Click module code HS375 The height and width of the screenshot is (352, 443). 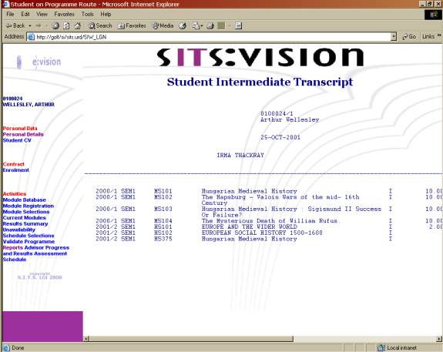163,239
